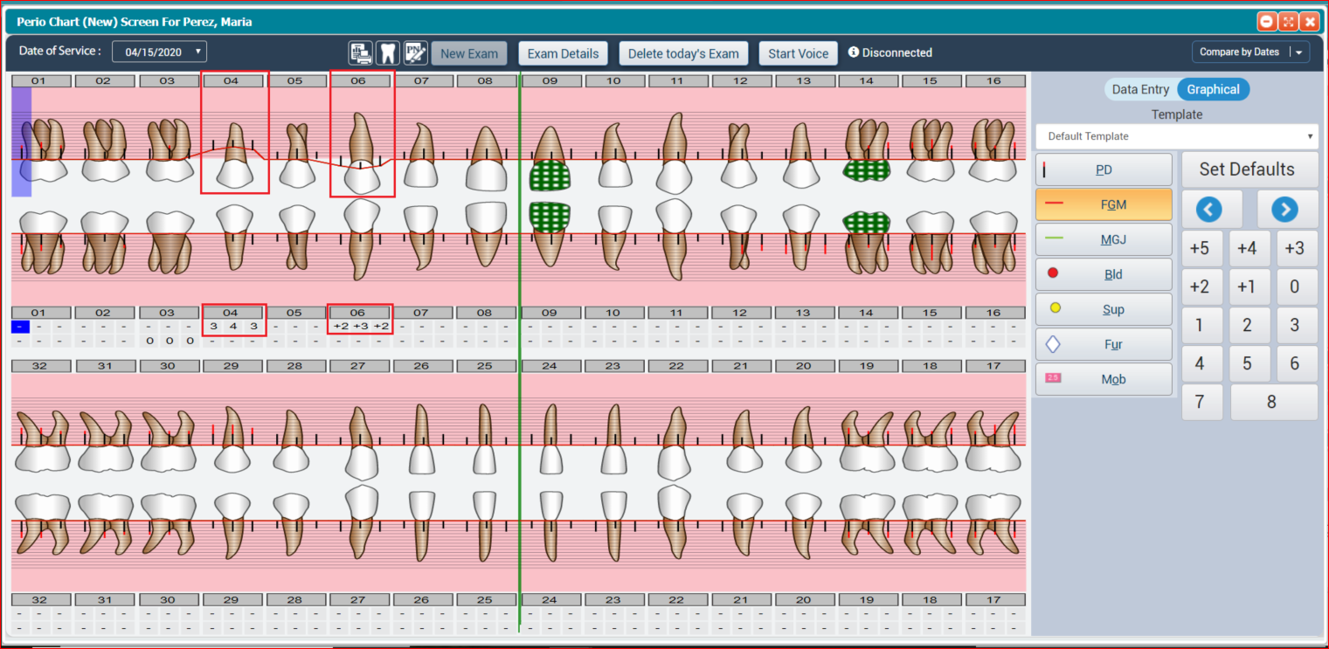
Task: Click the New Exam button
Action: point(469,53)
